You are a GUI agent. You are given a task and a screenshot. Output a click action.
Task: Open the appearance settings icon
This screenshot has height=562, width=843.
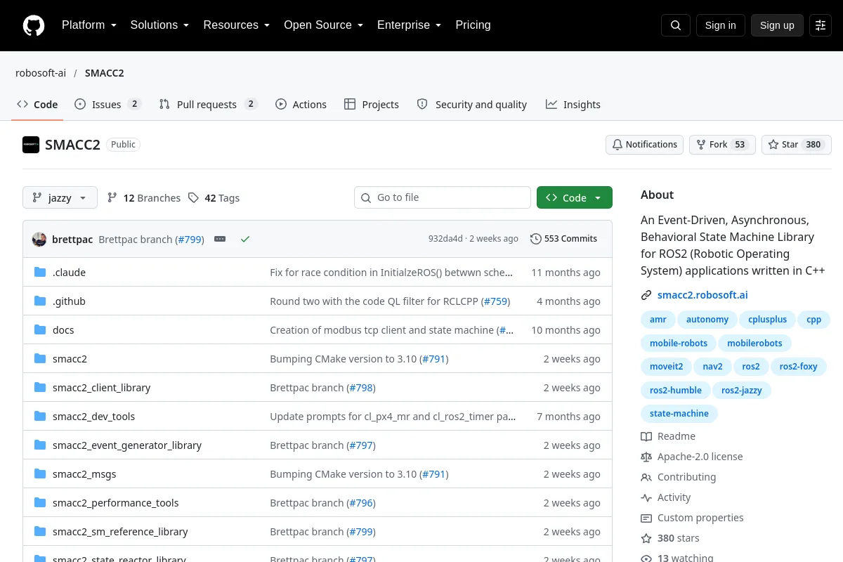tap(821, 25)
